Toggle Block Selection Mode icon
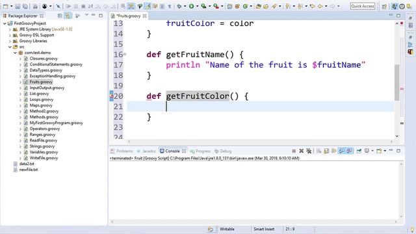 pos(162,6)
